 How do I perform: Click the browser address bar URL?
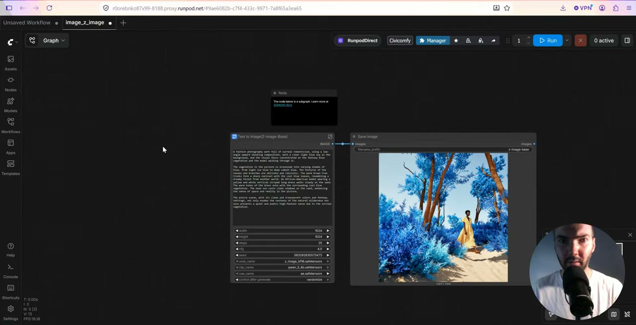point(207,8)
